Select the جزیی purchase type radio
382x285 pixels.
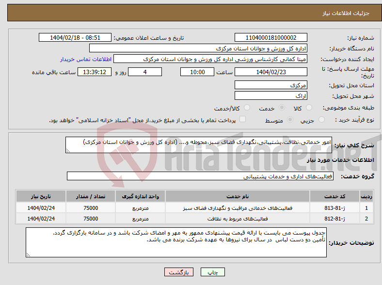click(x=321, y=119)
